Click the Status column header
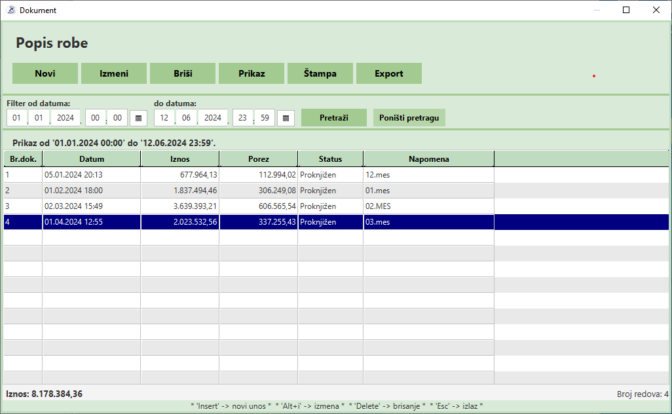Image resolution: width=672 pixels, height=414 pixels. (x=331, y=159)
